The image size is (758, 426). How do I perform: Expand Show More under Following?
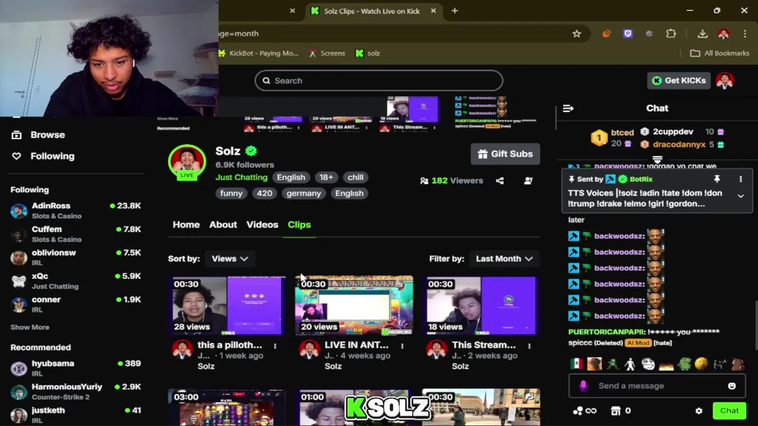click(x=30, y=327)
